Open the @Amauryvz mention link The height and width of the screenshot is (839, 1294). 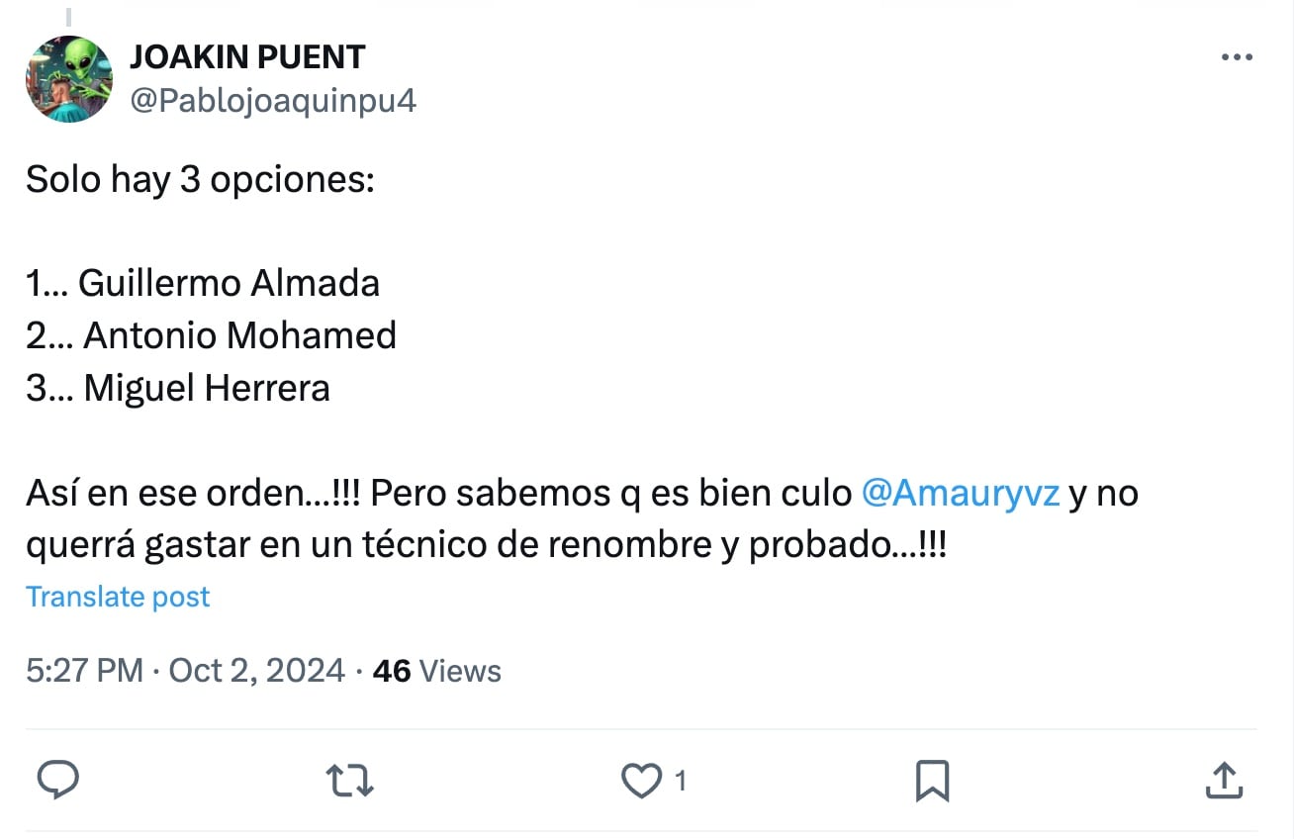coord(961,493)
